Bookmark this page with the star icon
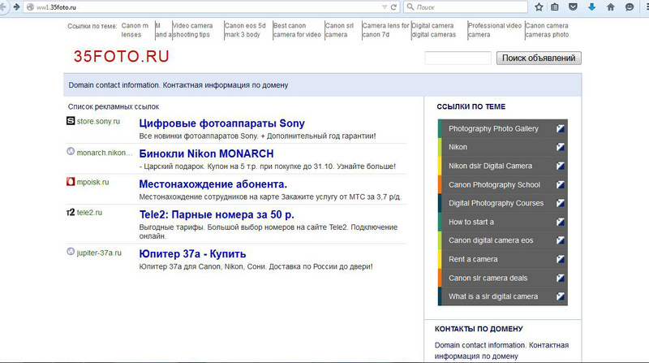This screenshot has height=363, width=649. pyautogui.click(x=539, y=6)
